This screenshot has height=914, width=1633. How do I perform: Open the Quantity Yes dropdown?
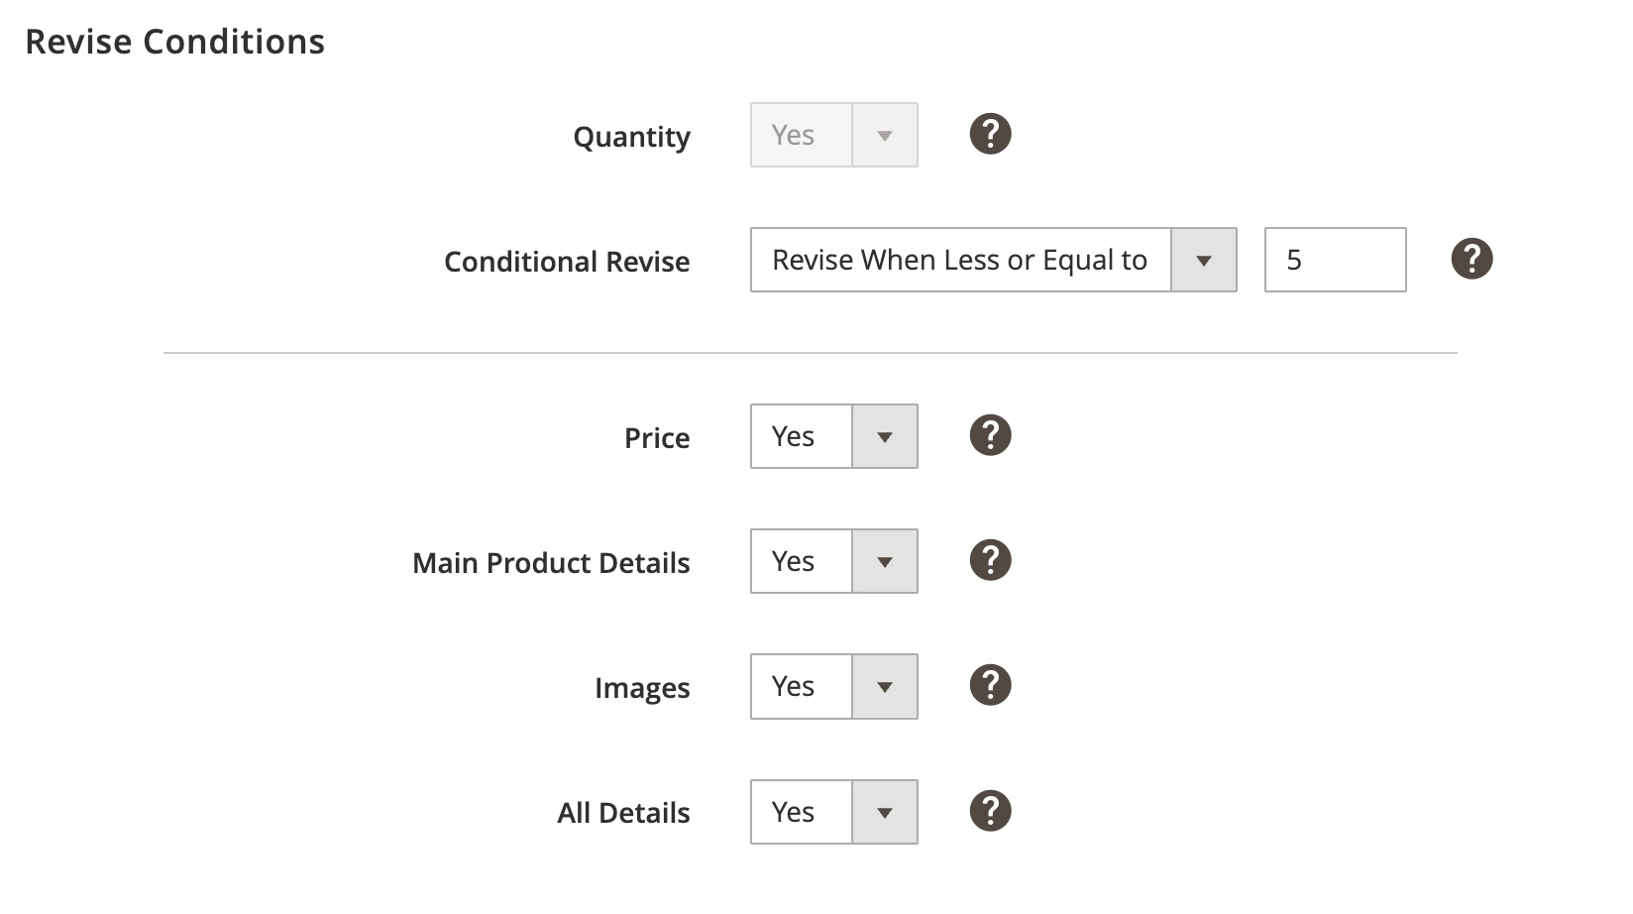pos(834,135)
